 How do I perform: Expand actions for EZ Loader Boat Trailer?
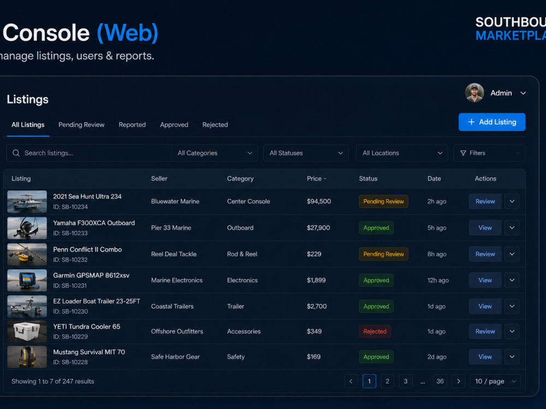[512, 306]
